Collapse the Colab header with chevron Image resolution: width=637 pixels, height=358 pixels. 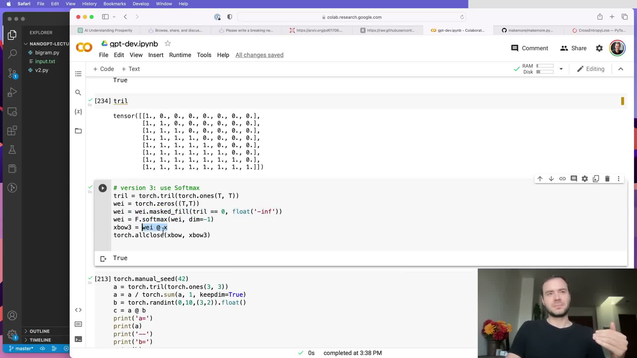621,69
